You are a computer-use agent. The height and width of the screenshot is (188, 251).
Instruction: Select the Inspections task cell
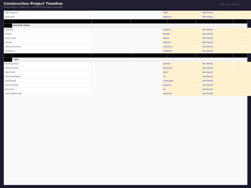point(47,17)
